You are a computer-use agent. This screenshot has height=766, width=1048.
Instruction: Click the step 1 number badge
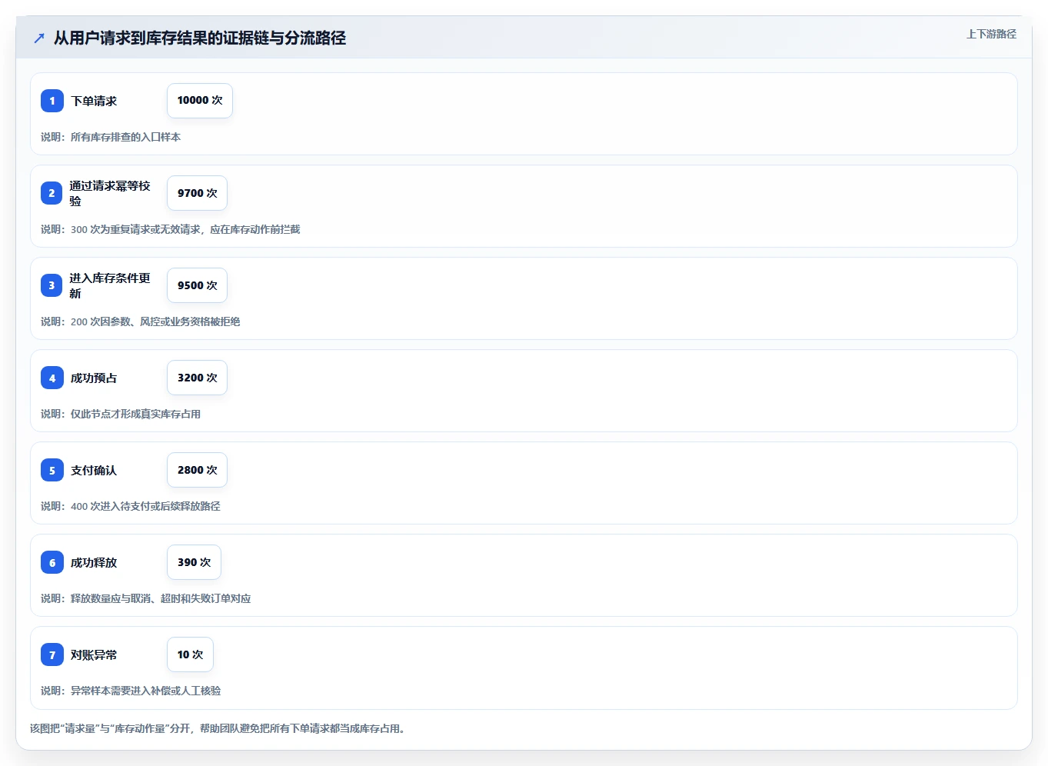(52, 101)
